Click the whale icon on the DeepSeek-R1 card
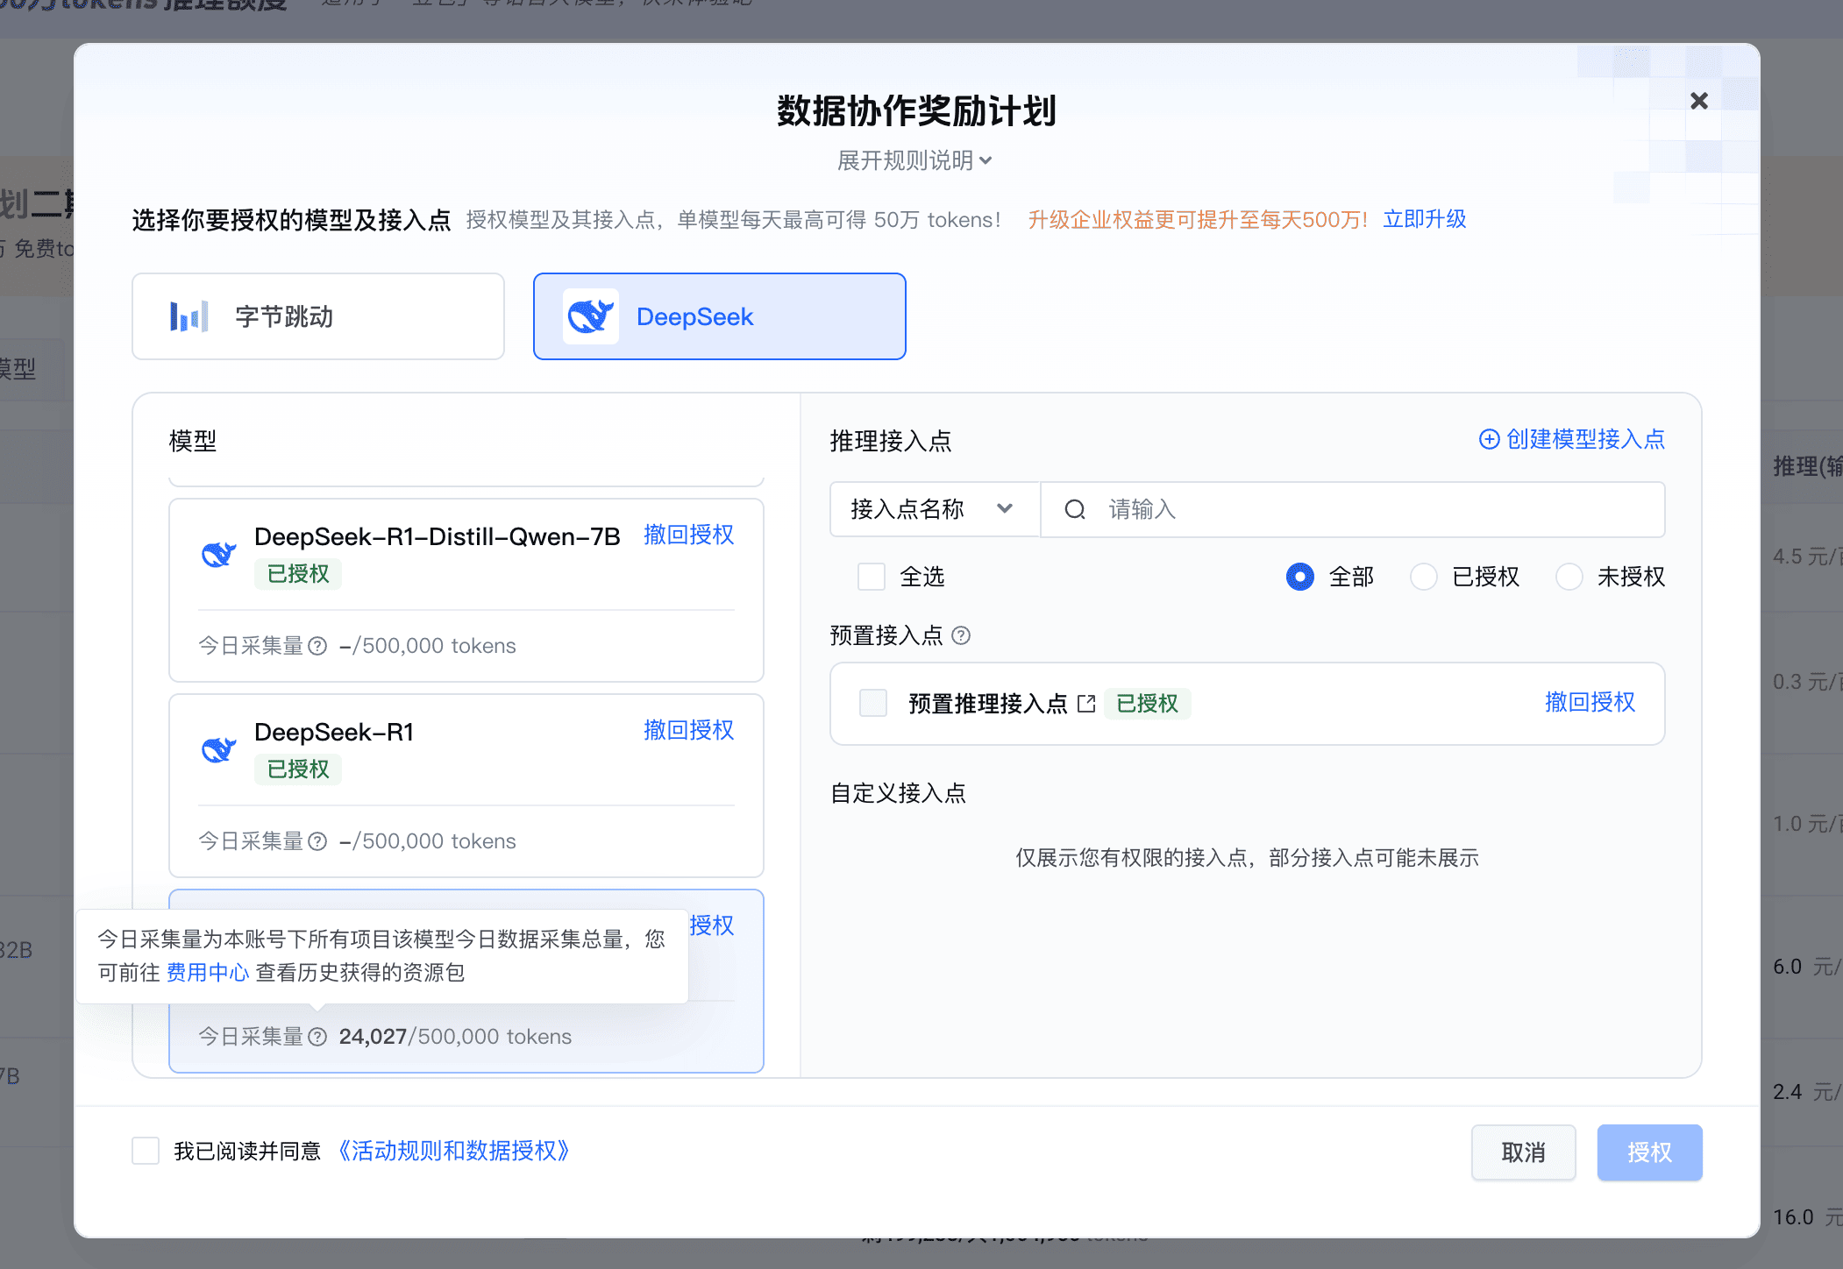The width and height of the screenshot is (1843, 1269). (218, 749)
